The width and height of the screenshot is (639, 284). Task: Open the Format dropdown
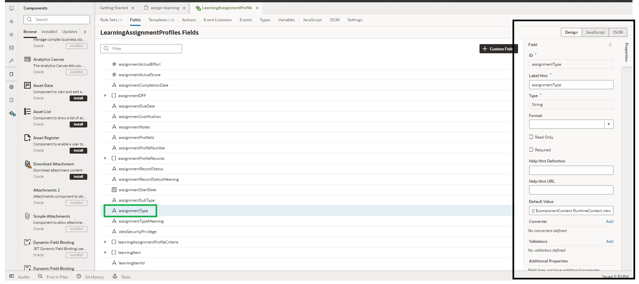coord(609,124)
